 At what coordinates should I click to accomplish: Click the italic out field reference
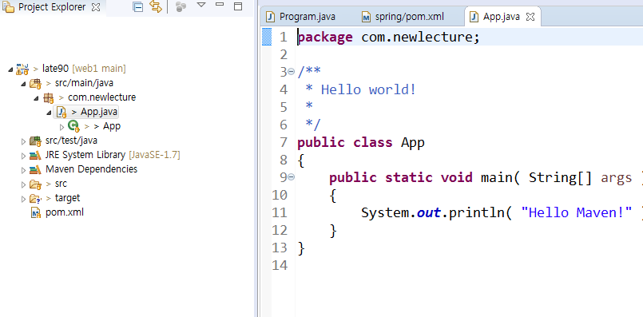click(x=429, y=213)
